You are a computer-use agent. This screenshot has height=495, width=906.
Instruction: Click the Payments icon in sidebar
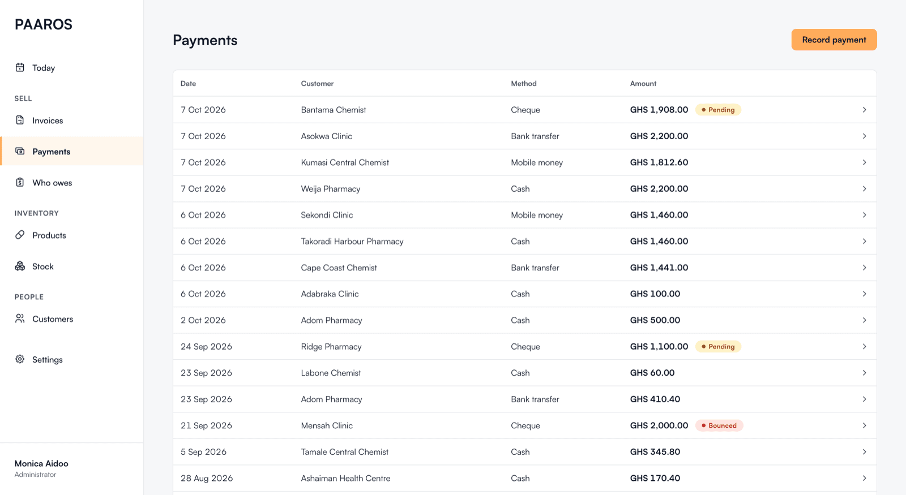(20, 151)
